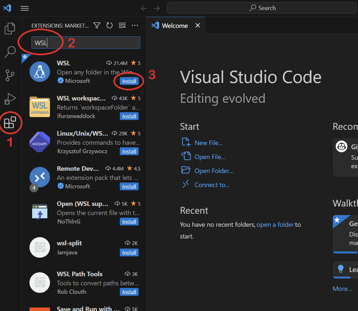Viewport: 358px width, 311px height.
Task: Click the 'lfurzewaddock' publisher name
Action: [76, 116]
